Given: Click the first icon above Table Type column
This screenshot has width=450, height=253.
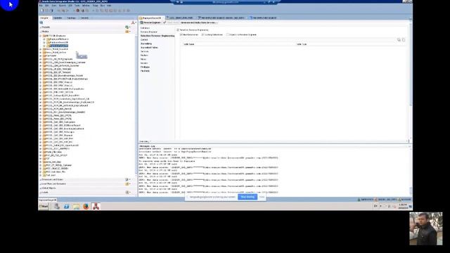Looking at the screenshot, I should [x=399, y=40].
